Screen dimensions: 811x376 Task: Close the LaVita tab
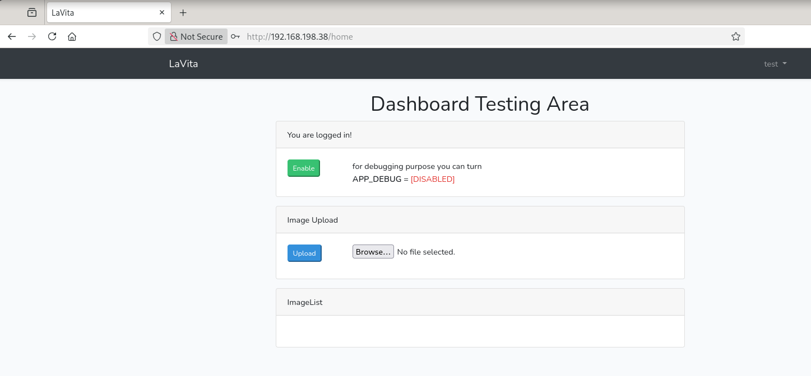point(162,12)
